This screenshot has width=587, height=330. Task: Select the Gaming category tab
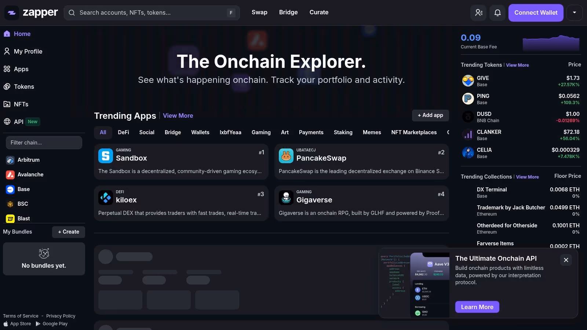tap(261, 132)
